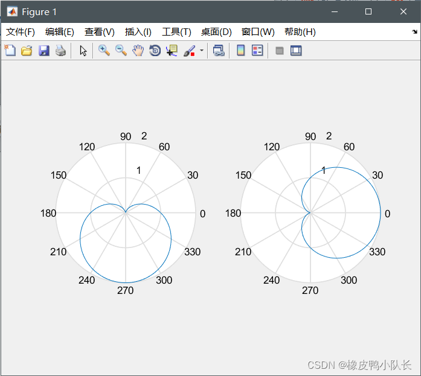This screenshot has height=376, width=421.
Task: Insert a colorbar using the toolbar icon
Action: 240,51
